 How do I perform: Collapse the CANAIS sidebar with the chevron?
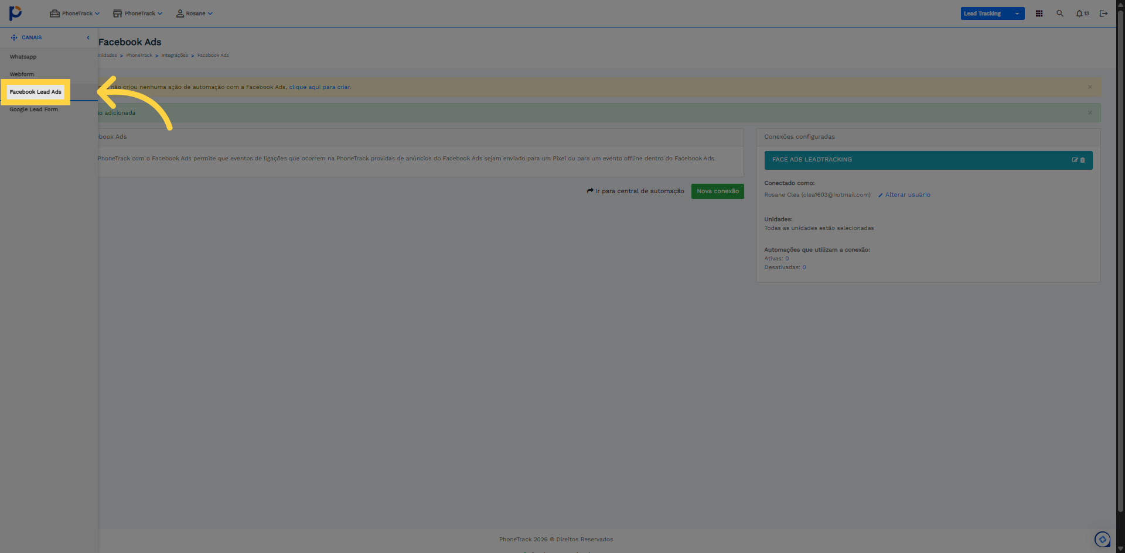click(x=88, y=37)
